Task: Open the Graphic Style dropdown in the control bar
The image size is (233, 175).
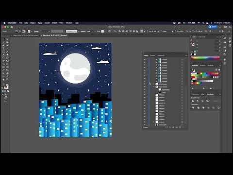Action: point(105,31)
